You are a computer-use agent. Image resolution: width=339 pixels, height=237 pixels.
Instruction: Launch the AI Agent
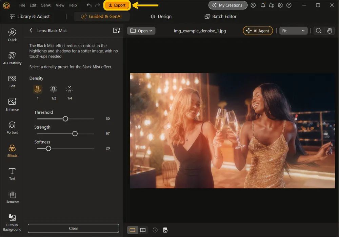[258, 31]
